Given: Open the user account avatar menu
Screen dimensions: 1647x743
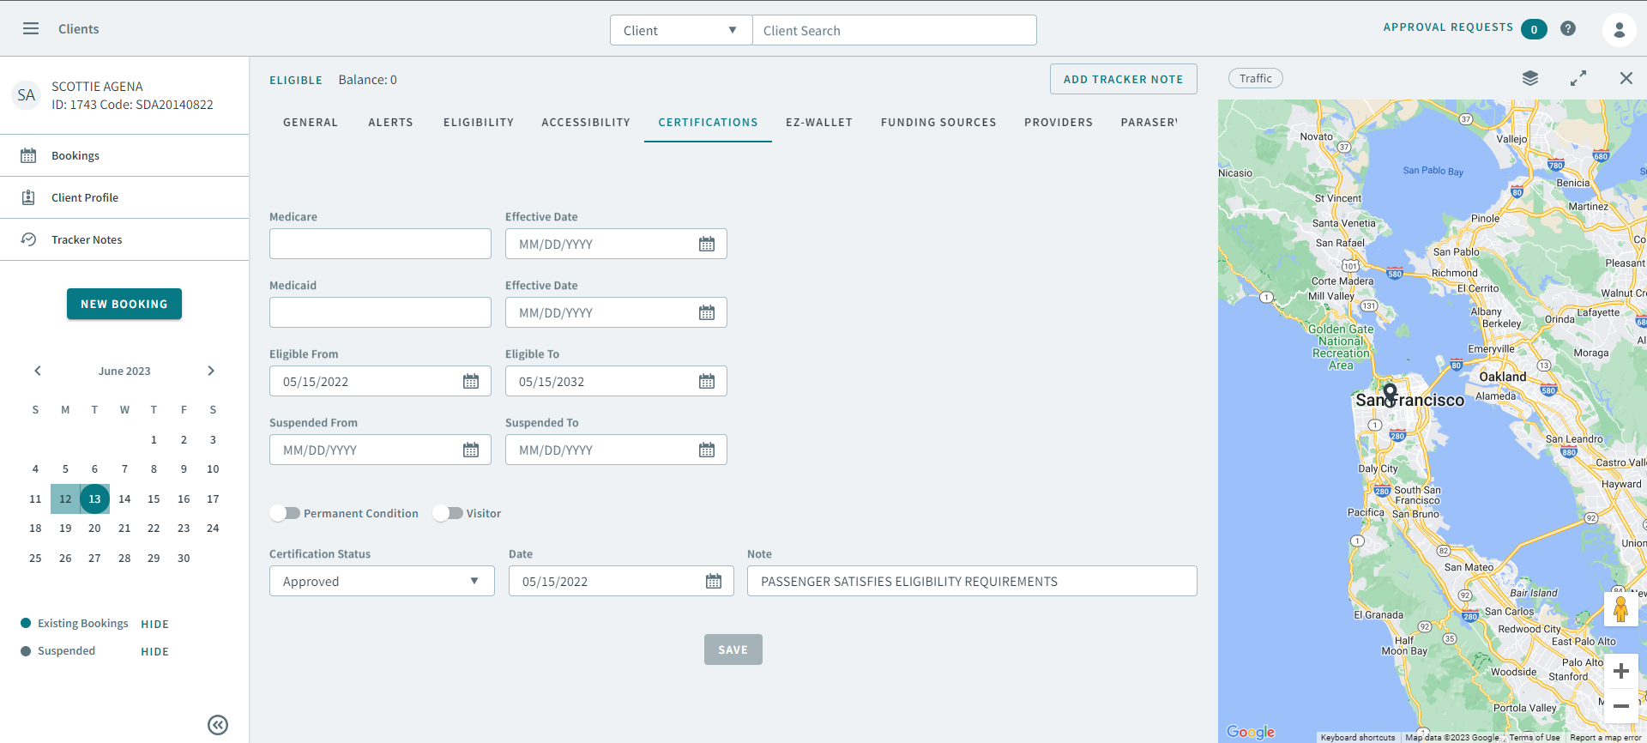Looking at the screenshot, I should 1619,30.
